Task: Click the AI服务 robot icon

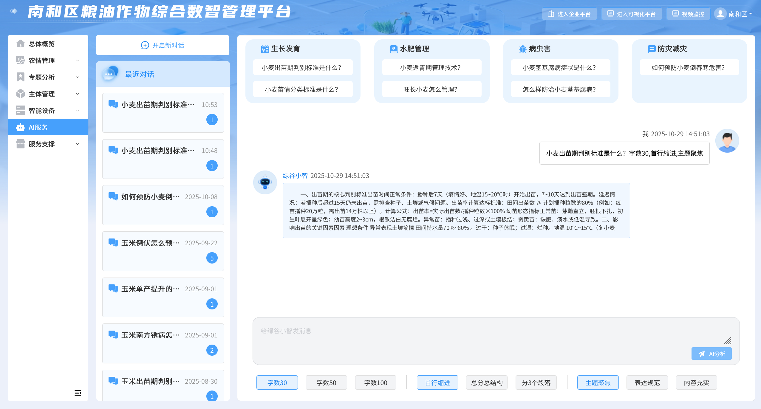Action: tap(20, 127)
